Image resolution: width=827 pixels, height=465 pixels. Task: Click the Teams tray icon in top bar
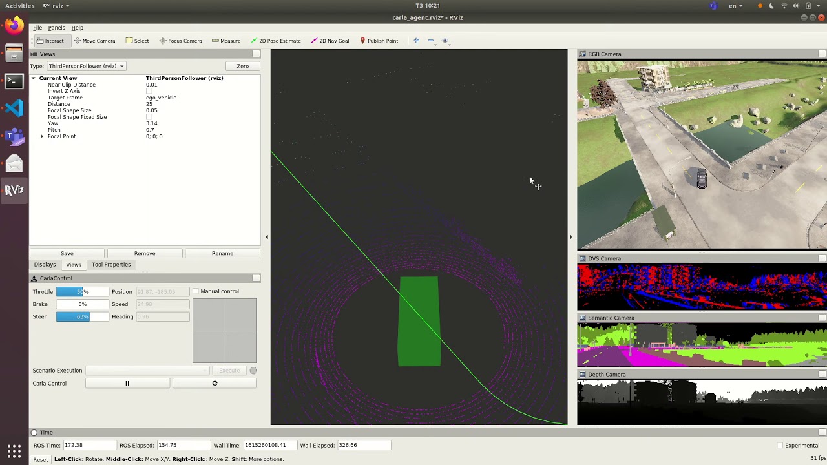713,6
